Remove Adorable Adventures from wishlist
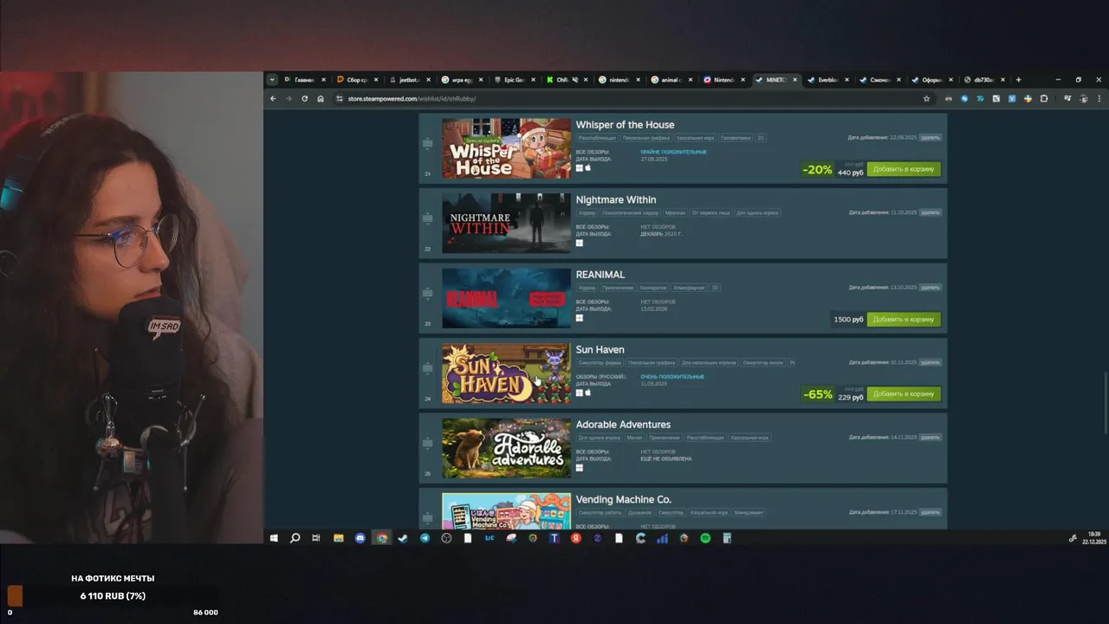Image resolution: width=1109 pixels, height=624 pixels. [930, 437]
